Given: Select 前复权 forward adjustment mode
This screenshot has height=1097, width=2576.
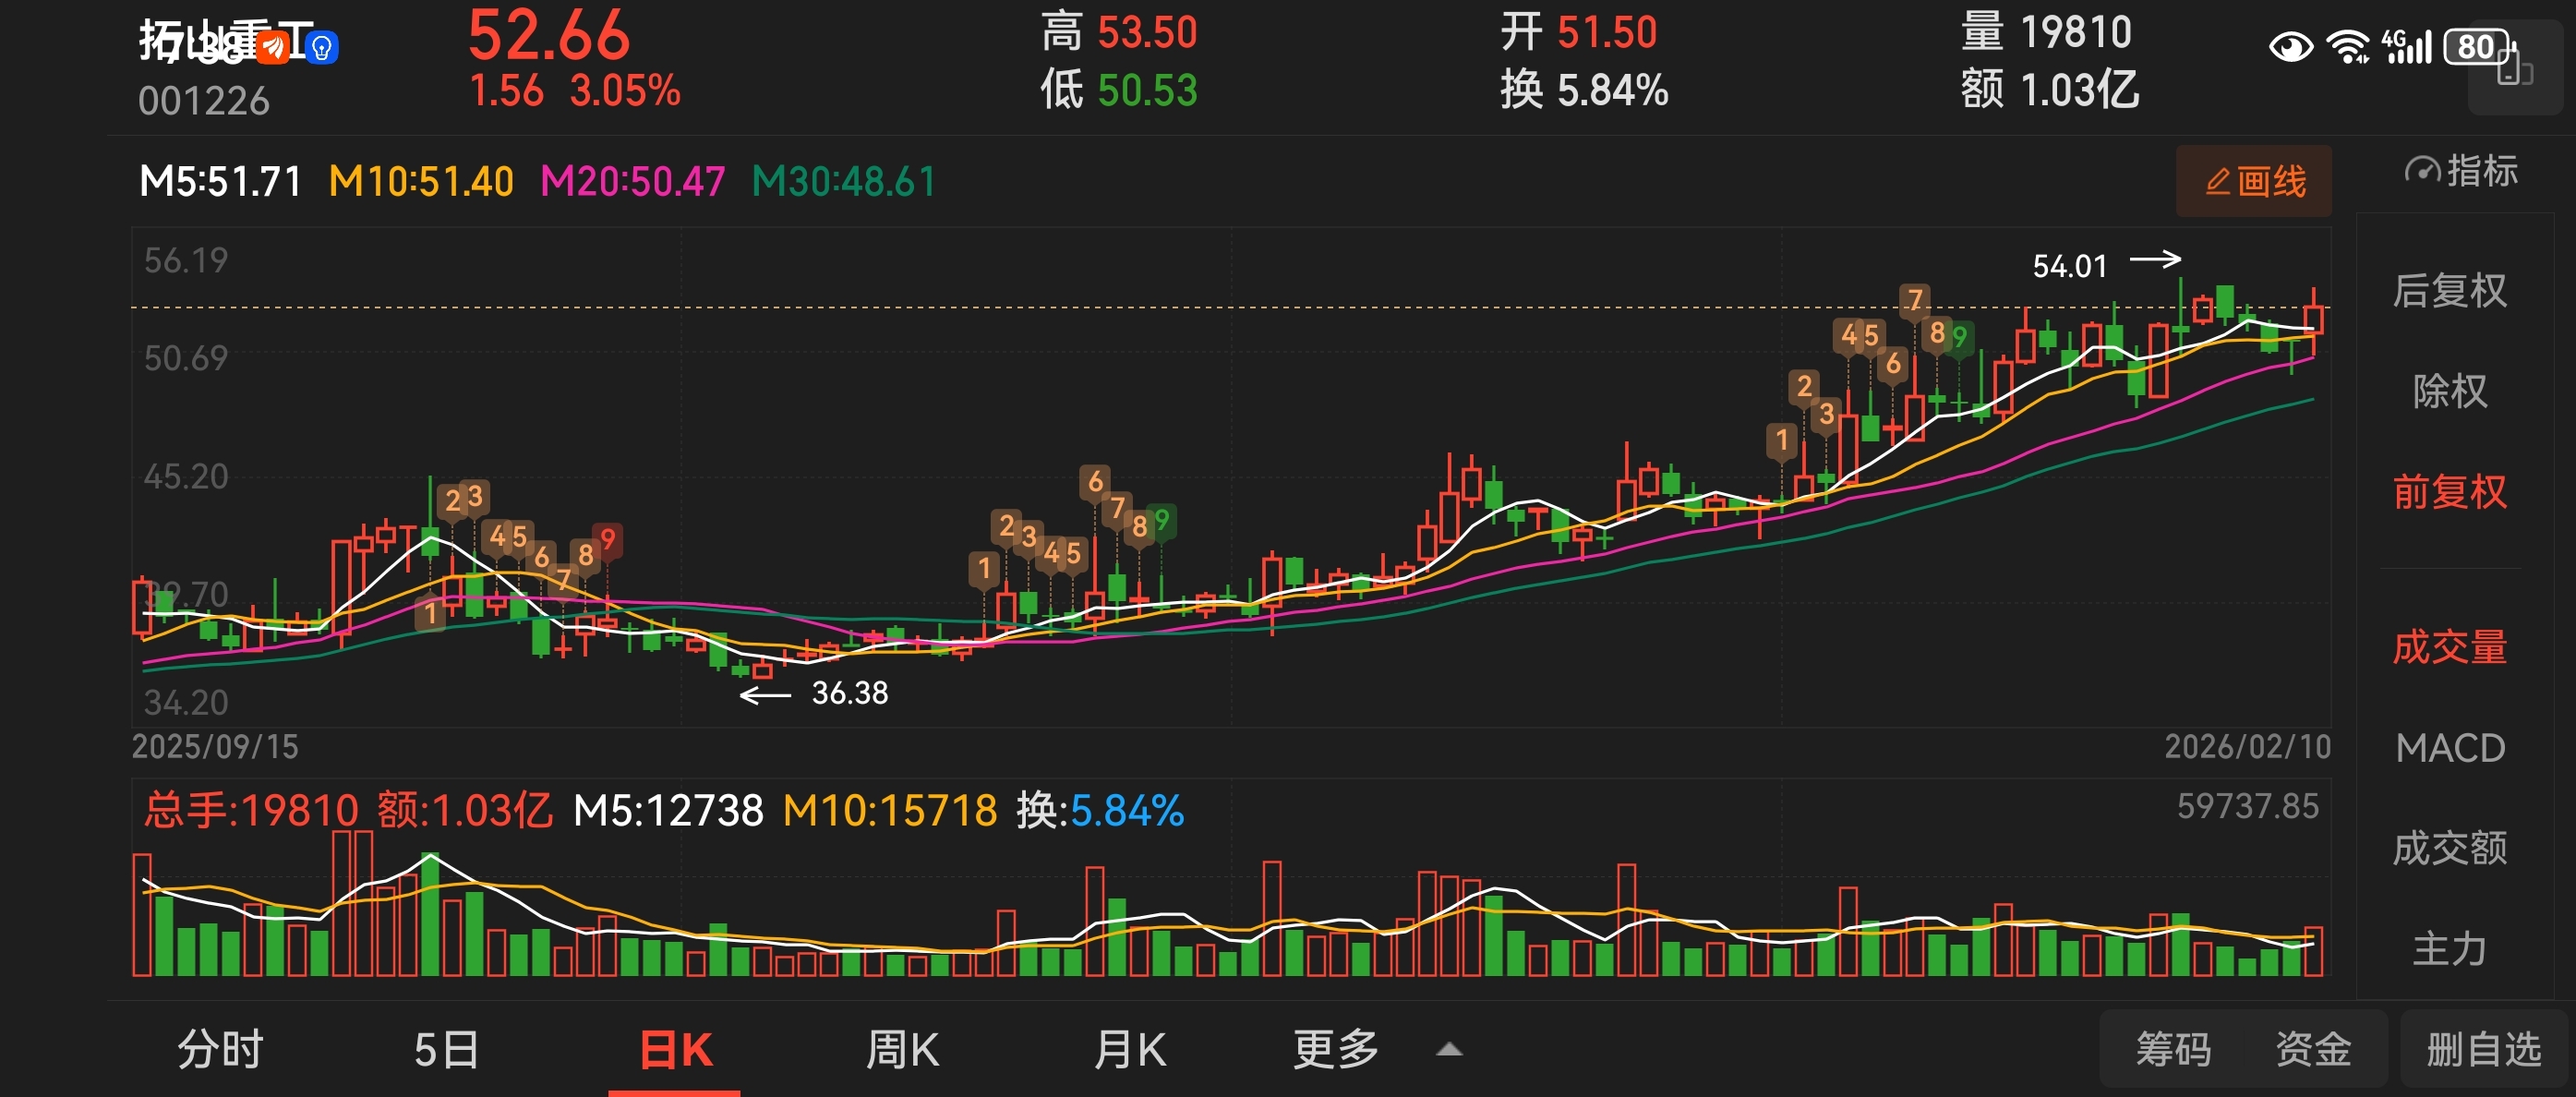Looking at the screenshot, I should pos(2449,492).
